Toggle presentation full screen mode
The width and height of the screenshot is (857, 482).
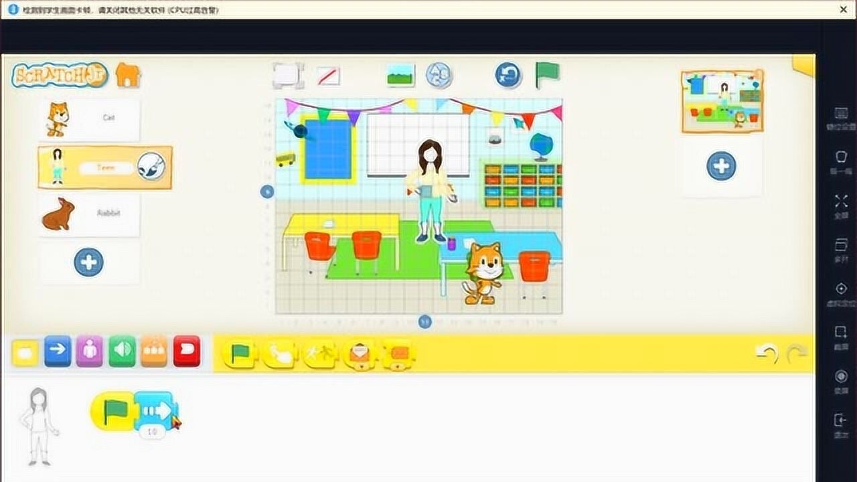coord(289,76)
